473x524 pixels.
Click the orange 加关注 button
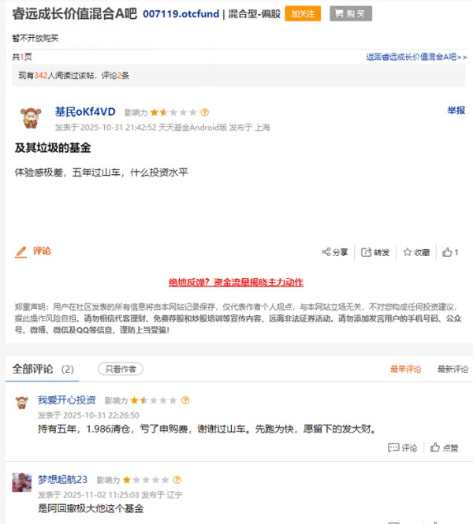(x=303, y=13)
